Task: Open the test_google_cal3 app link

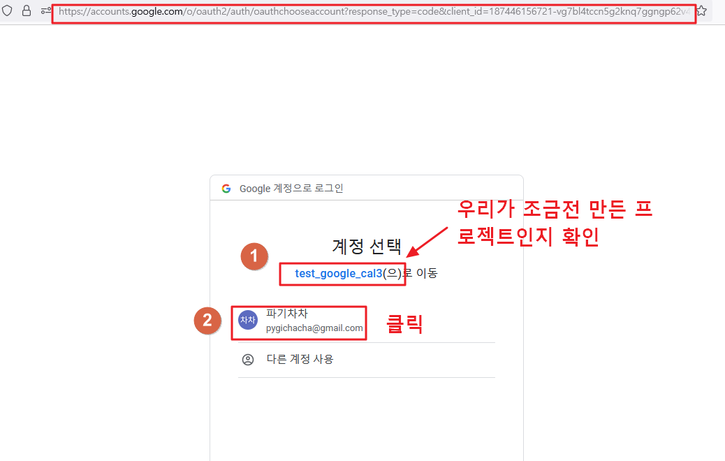Action: 339,273
